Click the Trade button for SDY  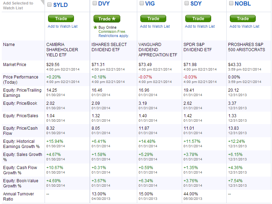[198, 19]
